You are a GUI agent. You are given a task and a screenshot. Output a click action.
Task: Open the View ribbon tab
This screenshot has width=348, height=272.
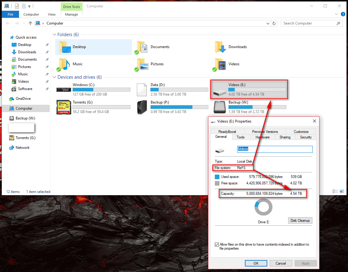pos(52,14)
